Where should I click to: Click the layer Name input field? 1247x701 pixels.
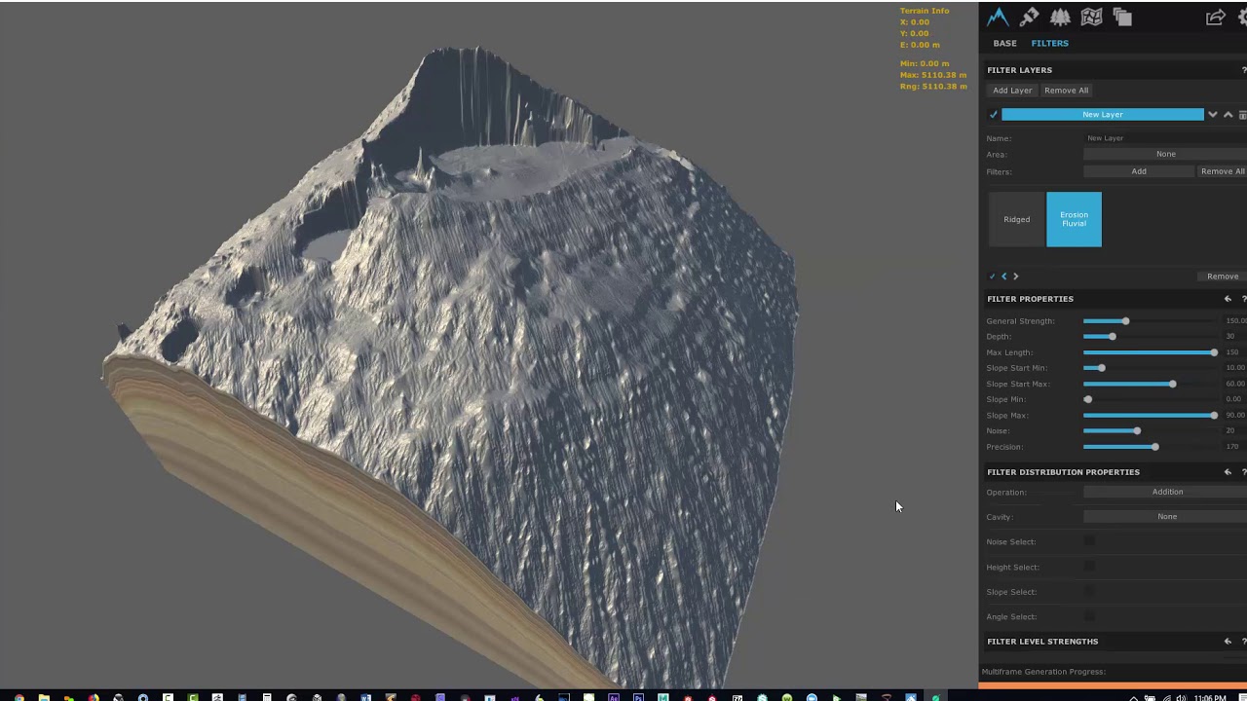point(1165,138)
